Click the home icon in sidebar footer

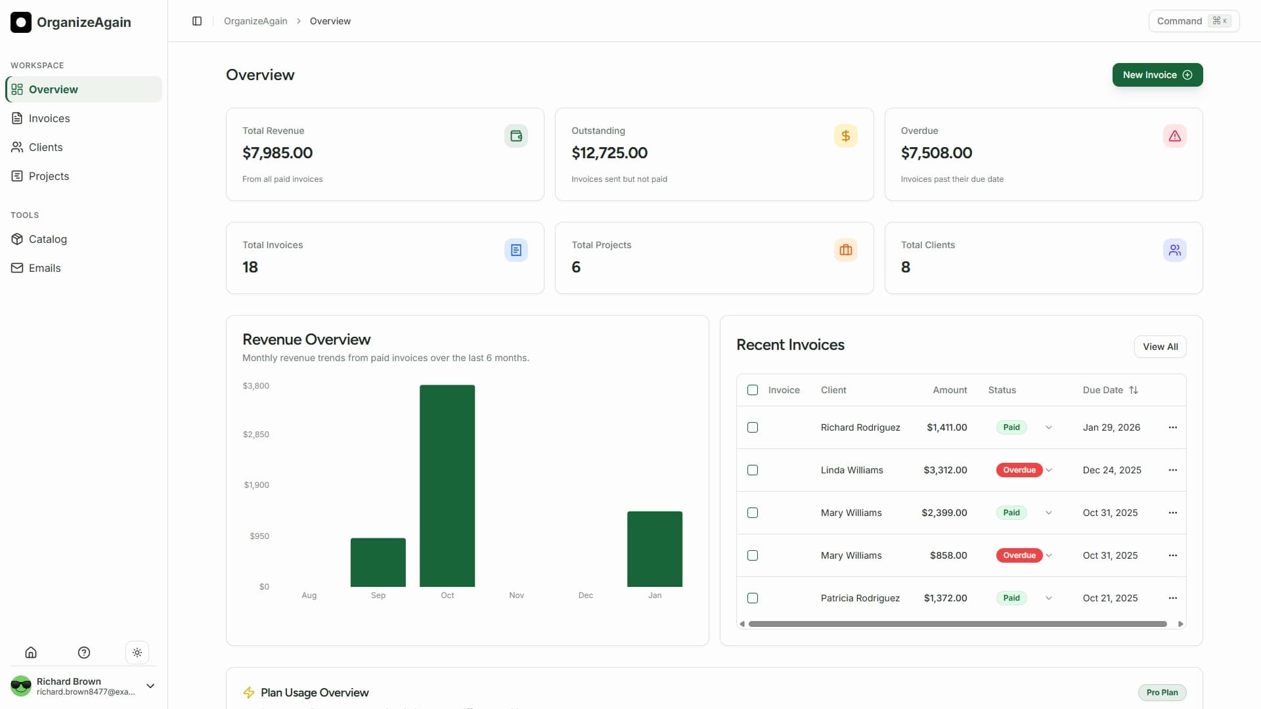pyautogui.click(x=31, y=653)
